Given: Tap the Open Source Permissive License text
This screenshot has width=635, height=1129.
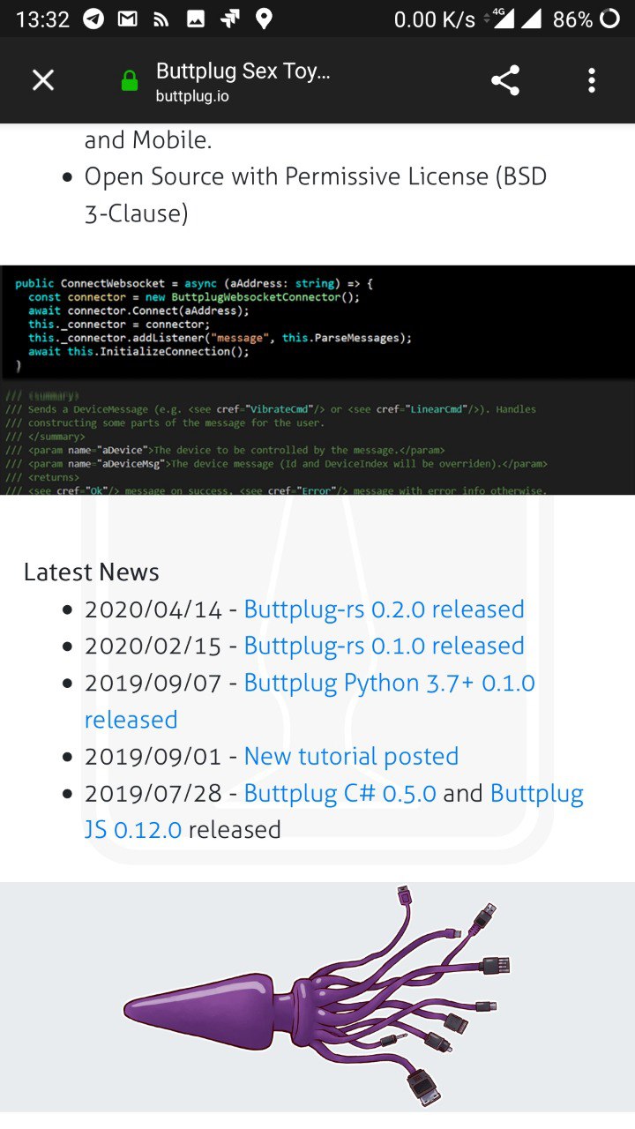Looking at the screenshot, I should click(x=316, y=195).
